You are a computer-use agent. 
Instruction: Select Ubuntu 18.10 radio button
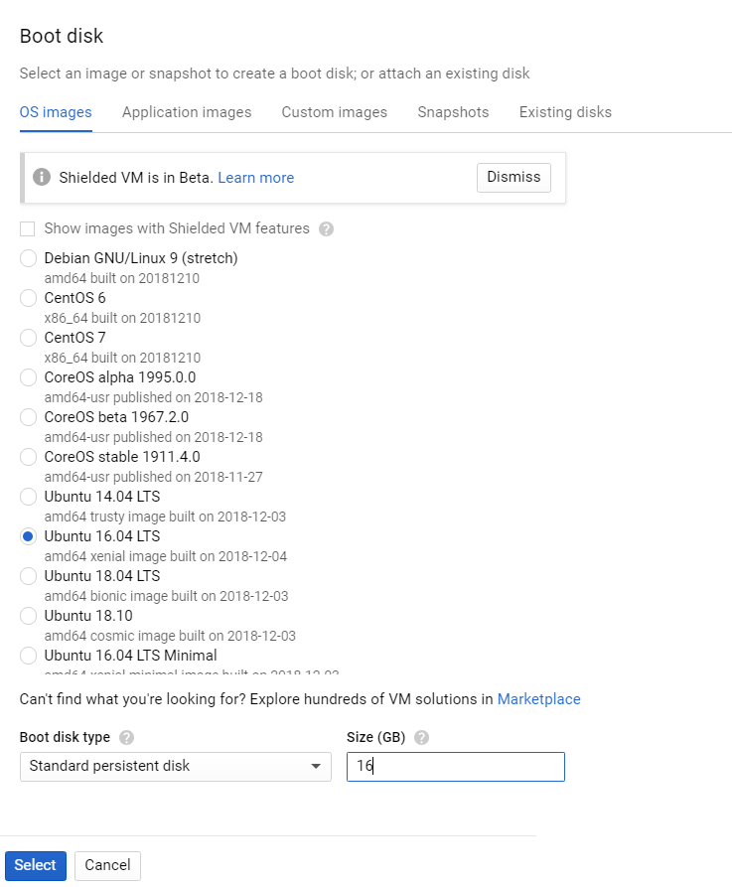pos(28,616)
